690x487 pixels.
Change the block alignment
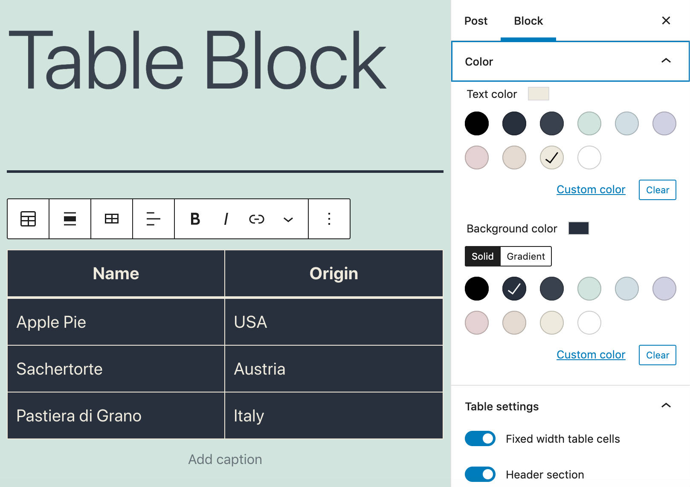[x=70, y=219]
